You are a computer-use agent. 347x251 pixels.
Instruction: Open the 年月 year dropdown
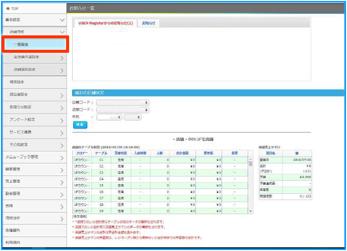(109, 117)
